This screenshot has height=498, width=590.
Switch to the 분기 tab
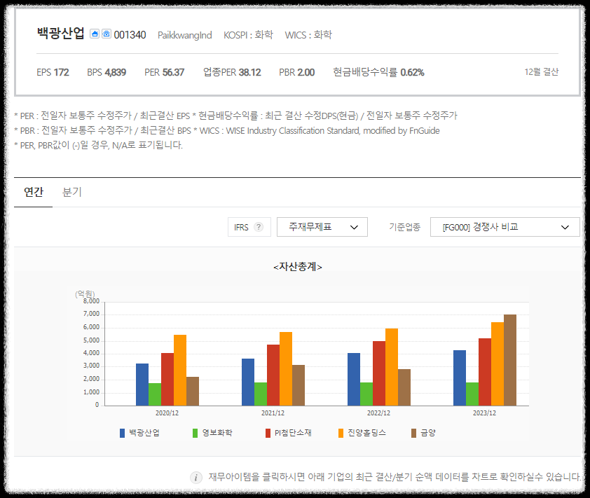(72, 192)
